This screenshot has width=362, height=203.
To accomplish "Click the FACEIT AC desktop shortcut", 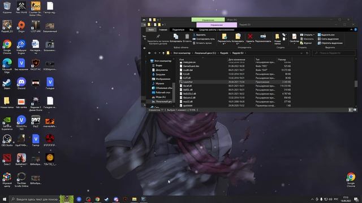I will point(36,64).
